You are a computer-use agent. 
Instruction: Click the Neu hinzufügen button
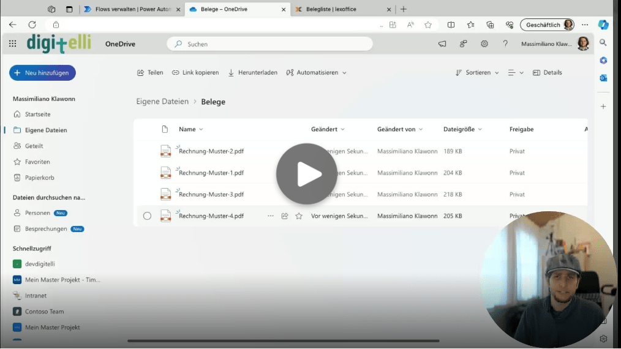[x=42, y=73]
